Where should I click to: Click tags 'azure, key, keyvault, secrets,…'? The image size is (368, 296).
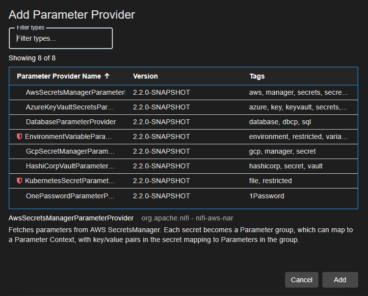(298, 108)
